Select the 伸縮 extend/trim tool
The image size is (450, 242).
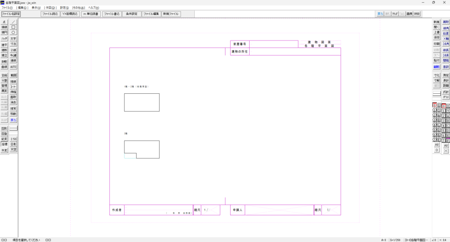click(x=13, y=92)
